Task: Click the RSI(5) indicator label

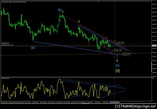Action: tap(5, 79)
